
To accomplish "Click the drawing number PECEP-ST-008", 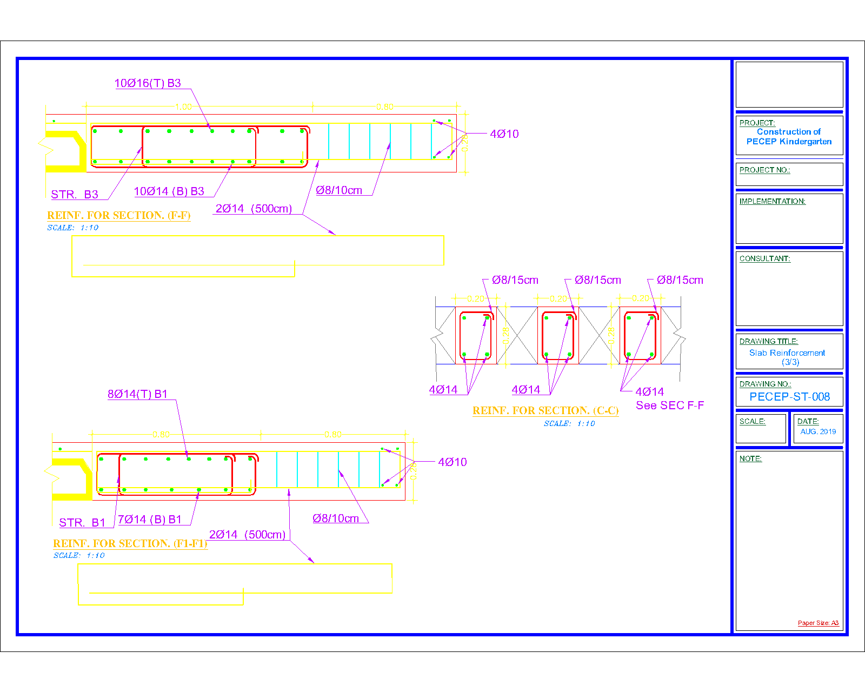I will [789, 397].
